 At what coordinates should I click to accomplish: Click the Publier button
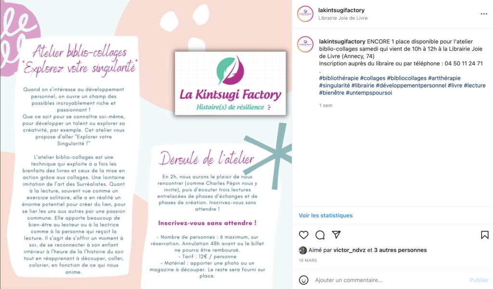(x=479, y=280)
